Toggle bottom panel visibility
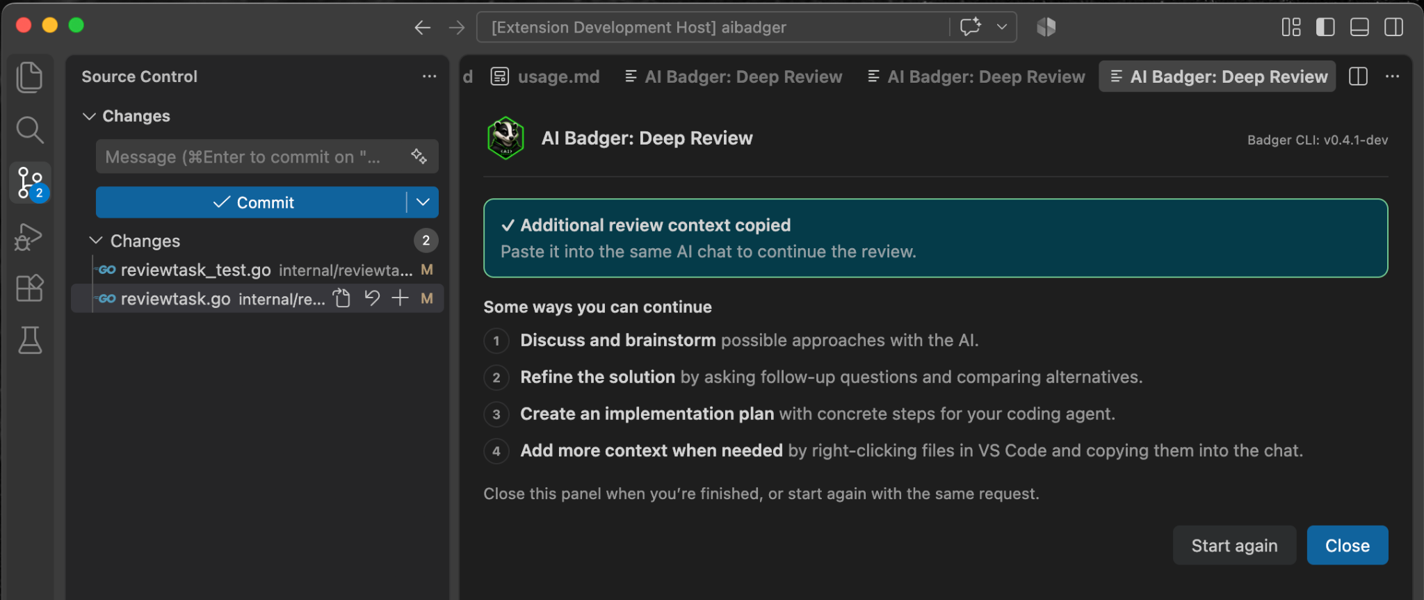1424x600 pixels. (1359, 27)
